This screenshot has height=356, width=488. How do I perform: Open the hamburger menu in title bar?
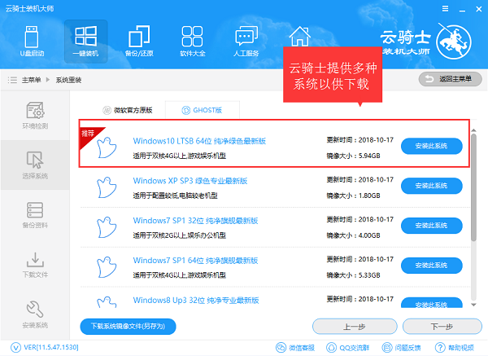(x=446, y=9)
